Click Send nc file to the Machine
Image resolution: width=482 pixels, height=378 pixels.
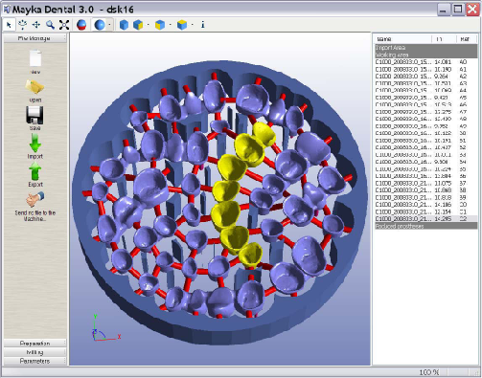click(x=35, y=215)
